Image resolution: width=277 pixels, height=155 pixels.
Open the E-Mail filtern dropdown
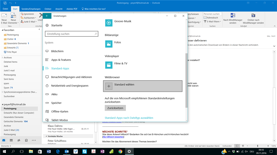(212, 22)
